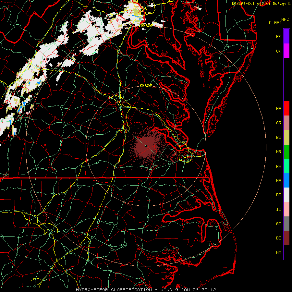The height and width of the screenshot is (292, 292).
Task: Click the RF purple legend swatch
Action: [x=286, y=36]
